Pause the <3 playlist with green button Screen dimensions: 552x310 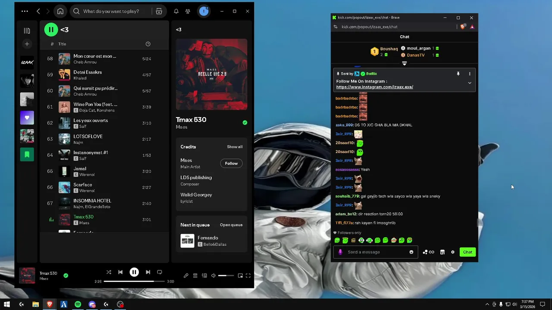pyautogui.click(x=51, y=29)
